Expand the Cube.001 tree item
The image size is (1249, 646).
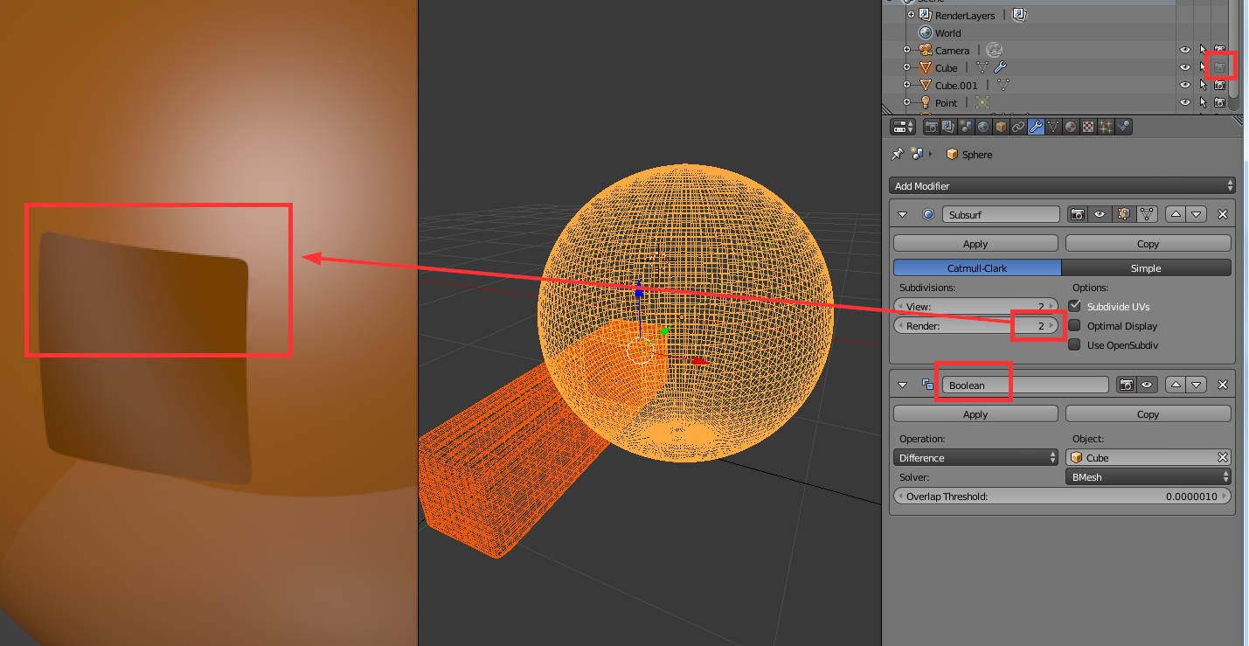tap(906, 85)
